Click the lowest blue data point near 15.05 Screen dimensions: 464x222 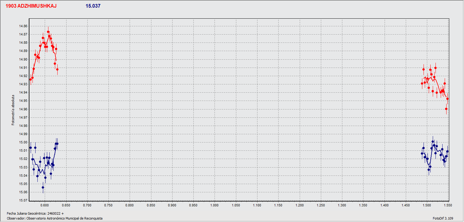pyautogui.click(x=43, y=187)
